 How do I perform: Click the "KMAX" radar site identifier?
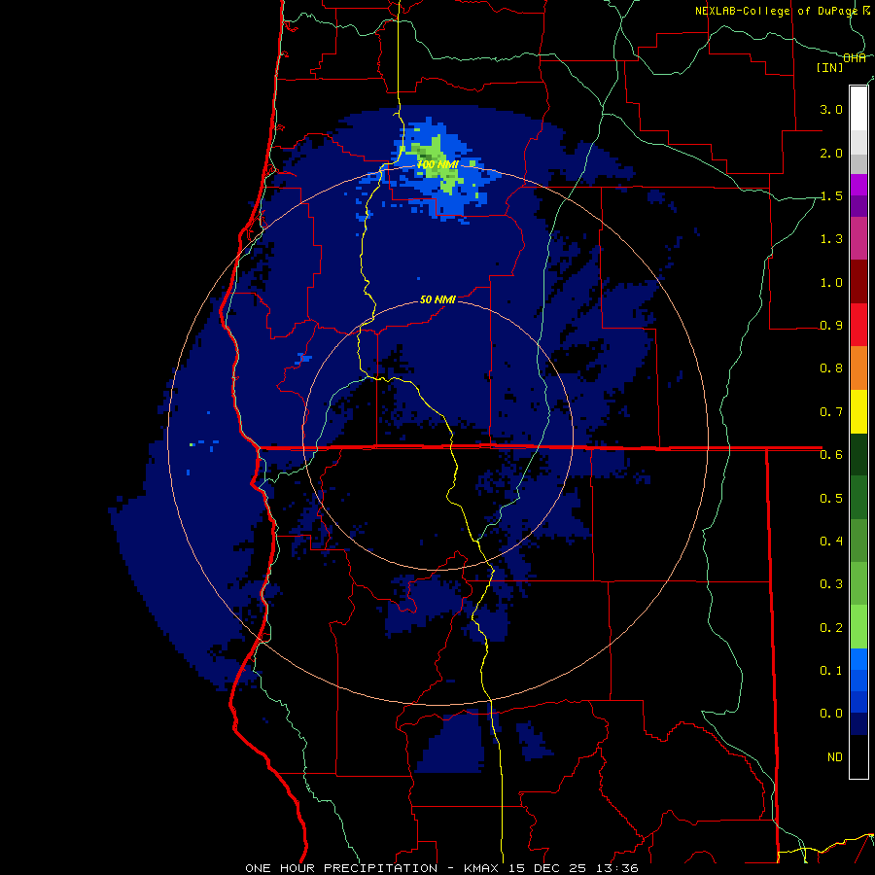[x=483, y=868]
